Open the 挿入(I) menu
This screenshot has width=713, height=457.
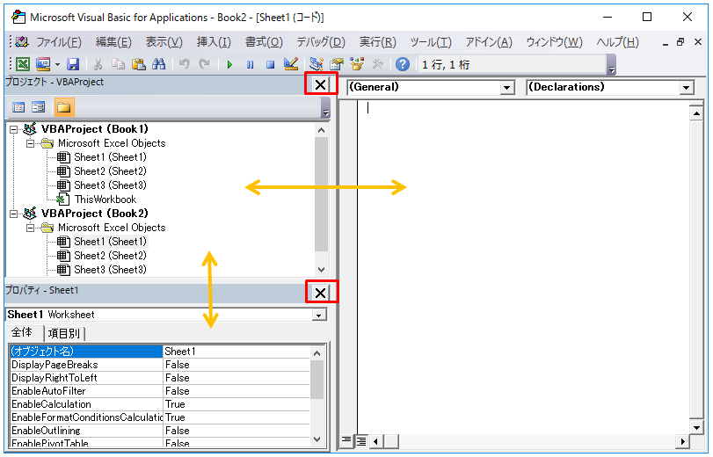coord(214,42)
